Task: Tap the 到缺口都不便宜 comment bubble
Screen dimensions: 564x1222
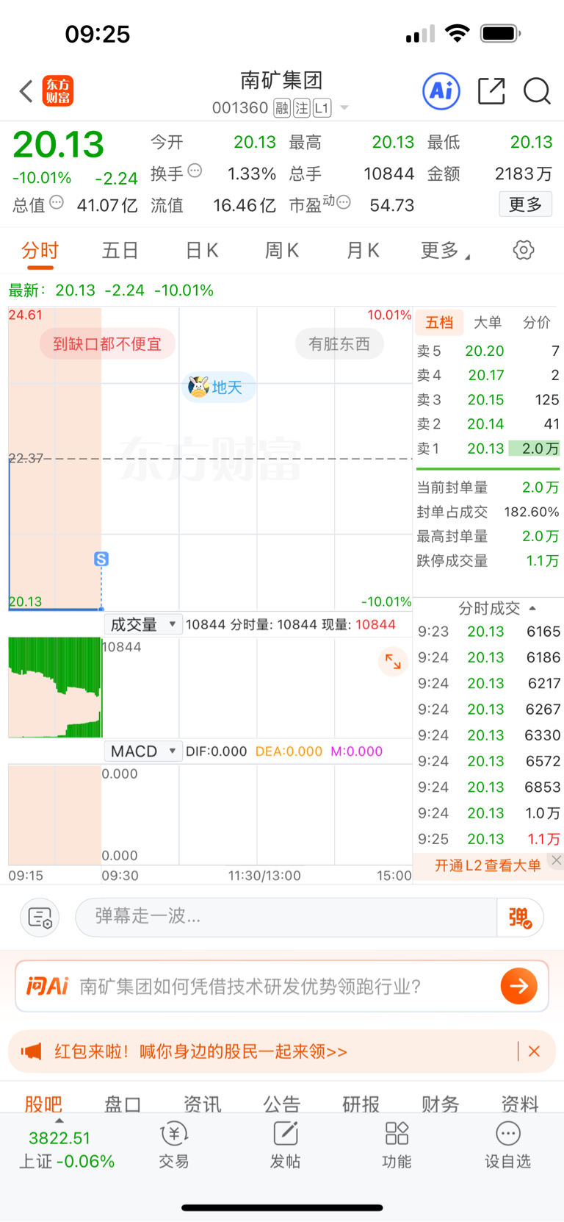Action: pos(107,343)
